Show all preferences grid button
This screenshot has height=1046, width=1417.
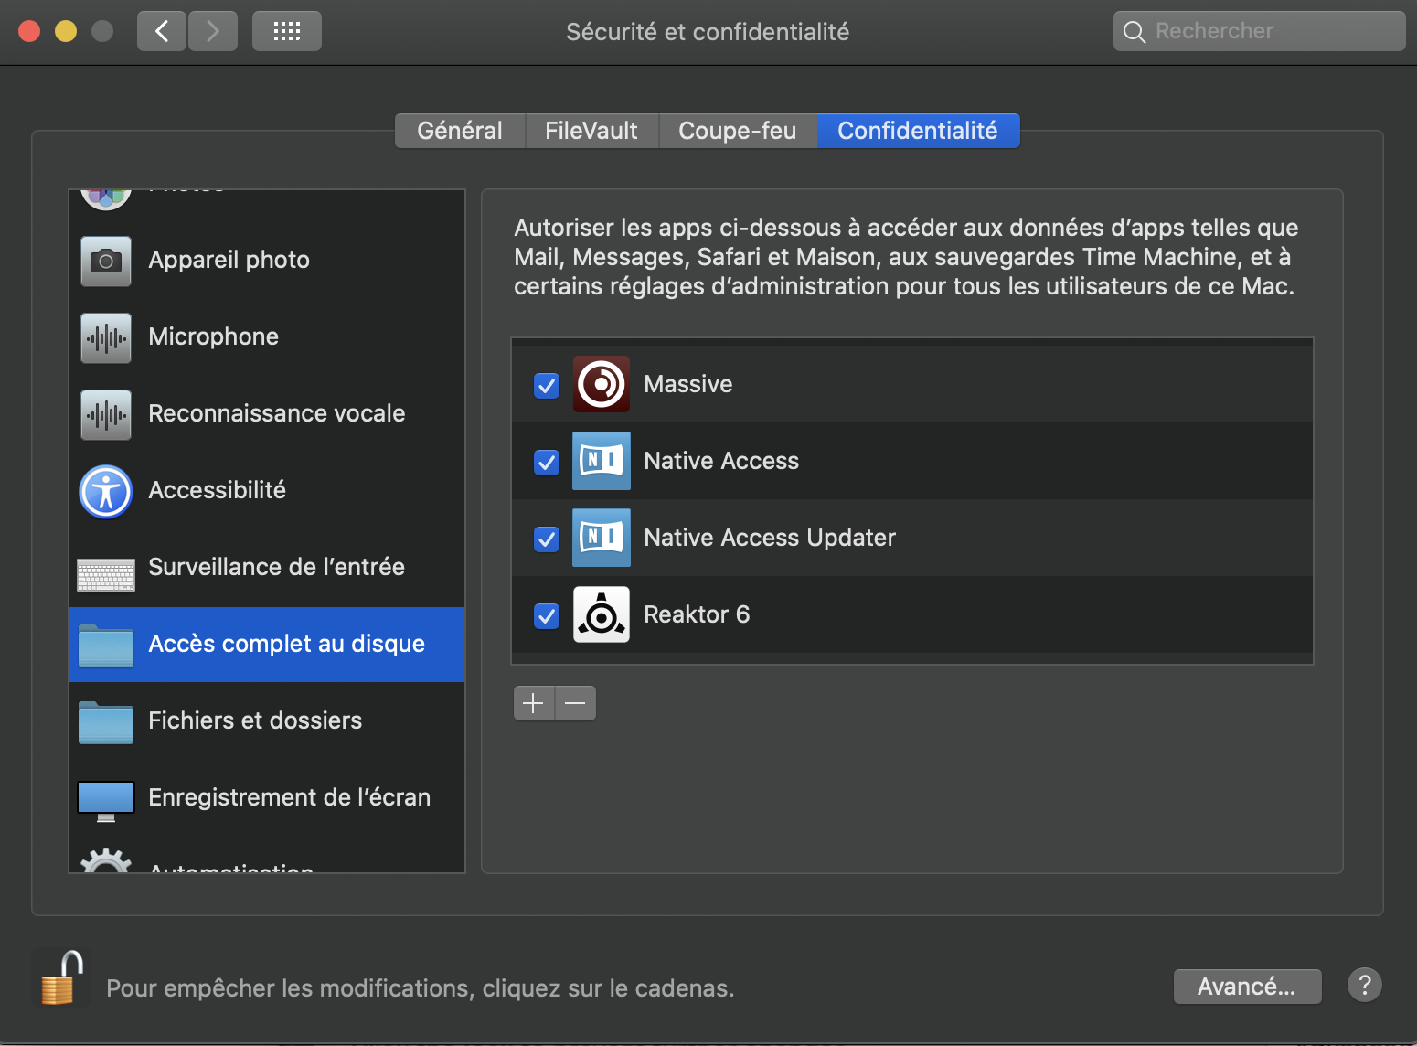coord(287,31)
